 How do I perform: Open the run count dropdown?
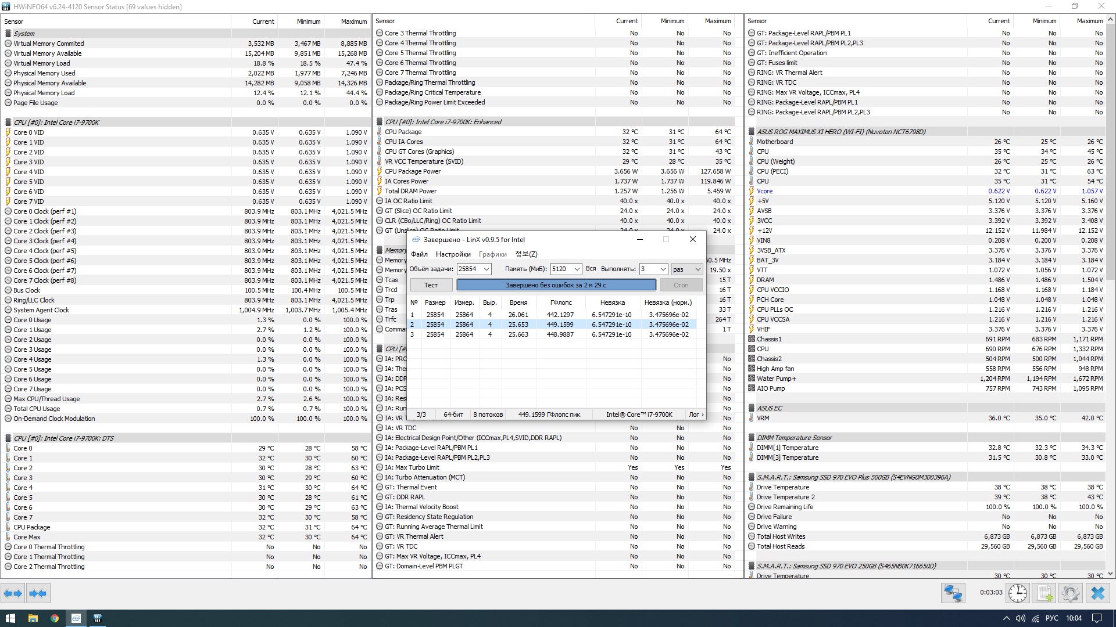662,269
